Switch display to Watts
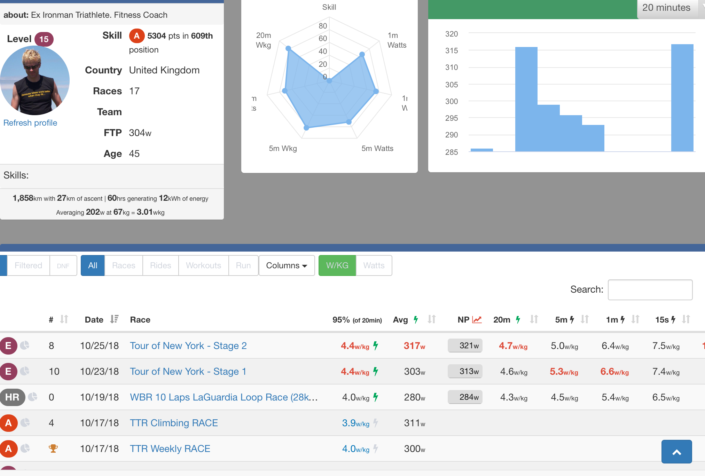Viewport: 705px width, 476px height. pyautogui.click(x=374, y=265)
